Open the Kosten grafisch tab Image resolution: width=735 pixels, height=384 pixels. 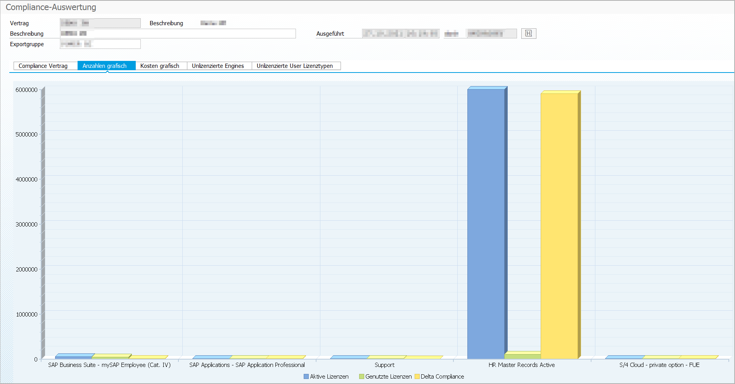[x=161, y=66]
